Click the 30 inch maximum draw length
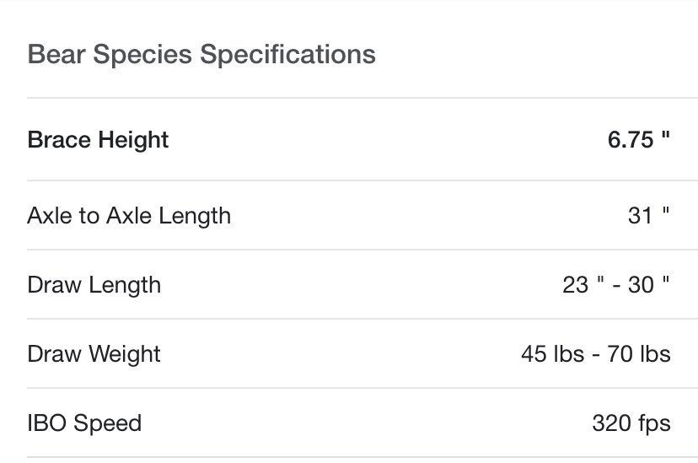The width and height of the screenshot is (698, 463). point(648,284)
